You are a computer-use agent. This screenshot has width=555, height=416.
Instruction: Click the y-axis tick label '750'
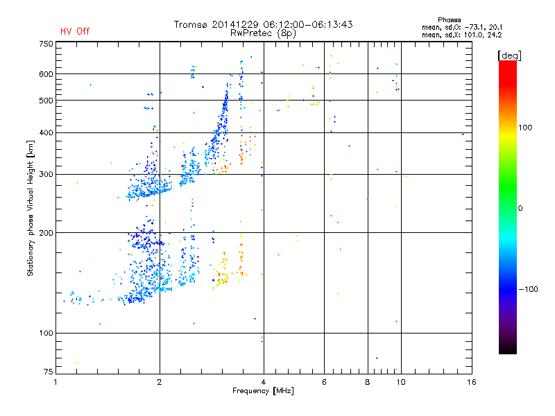[x=46, y=44]
